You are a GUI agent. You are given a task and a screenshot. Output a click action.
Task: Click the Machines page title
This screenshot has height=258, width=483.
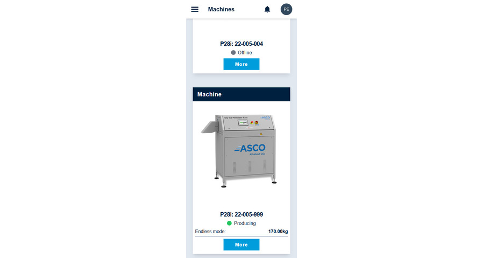[221, 9]
